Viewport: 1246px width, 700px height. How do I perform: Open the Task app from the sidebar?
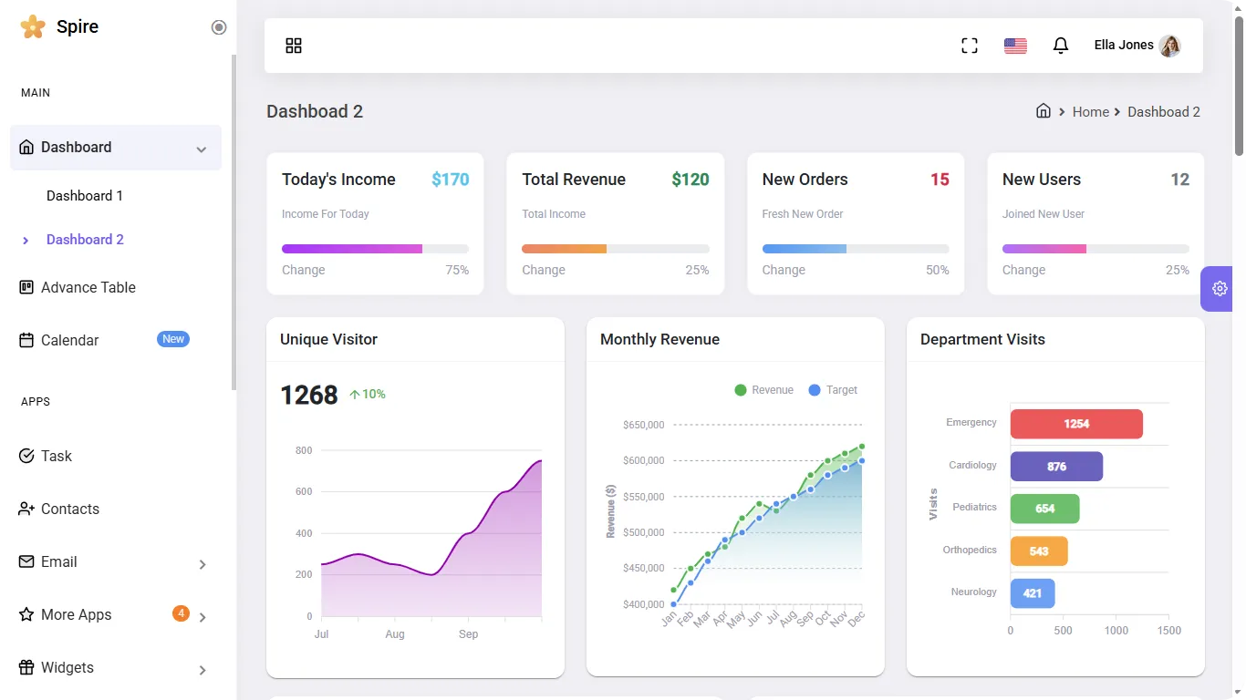pos(57,456)
